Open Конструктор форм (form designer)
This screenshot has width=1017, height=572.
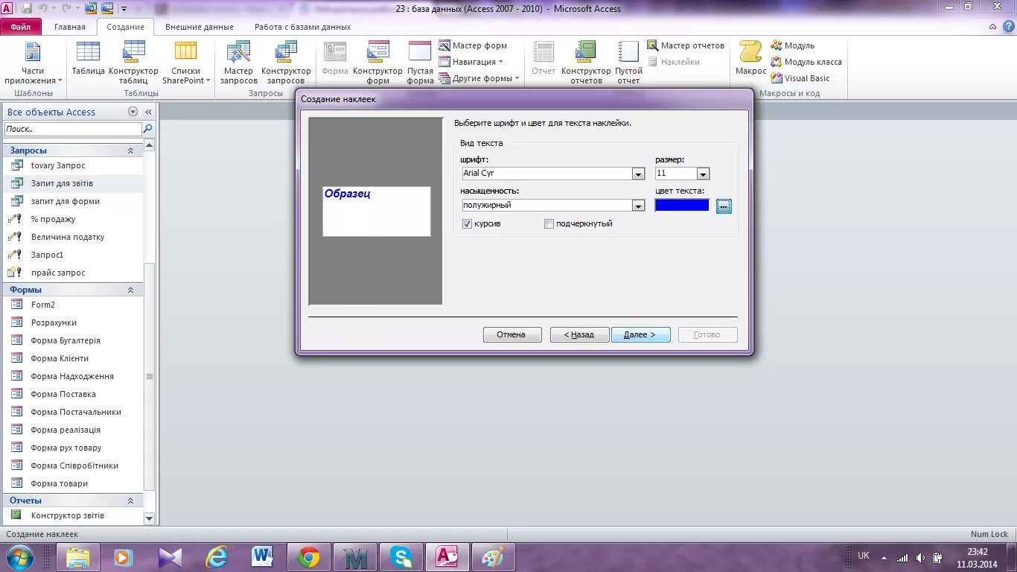(x=378, y=63)
